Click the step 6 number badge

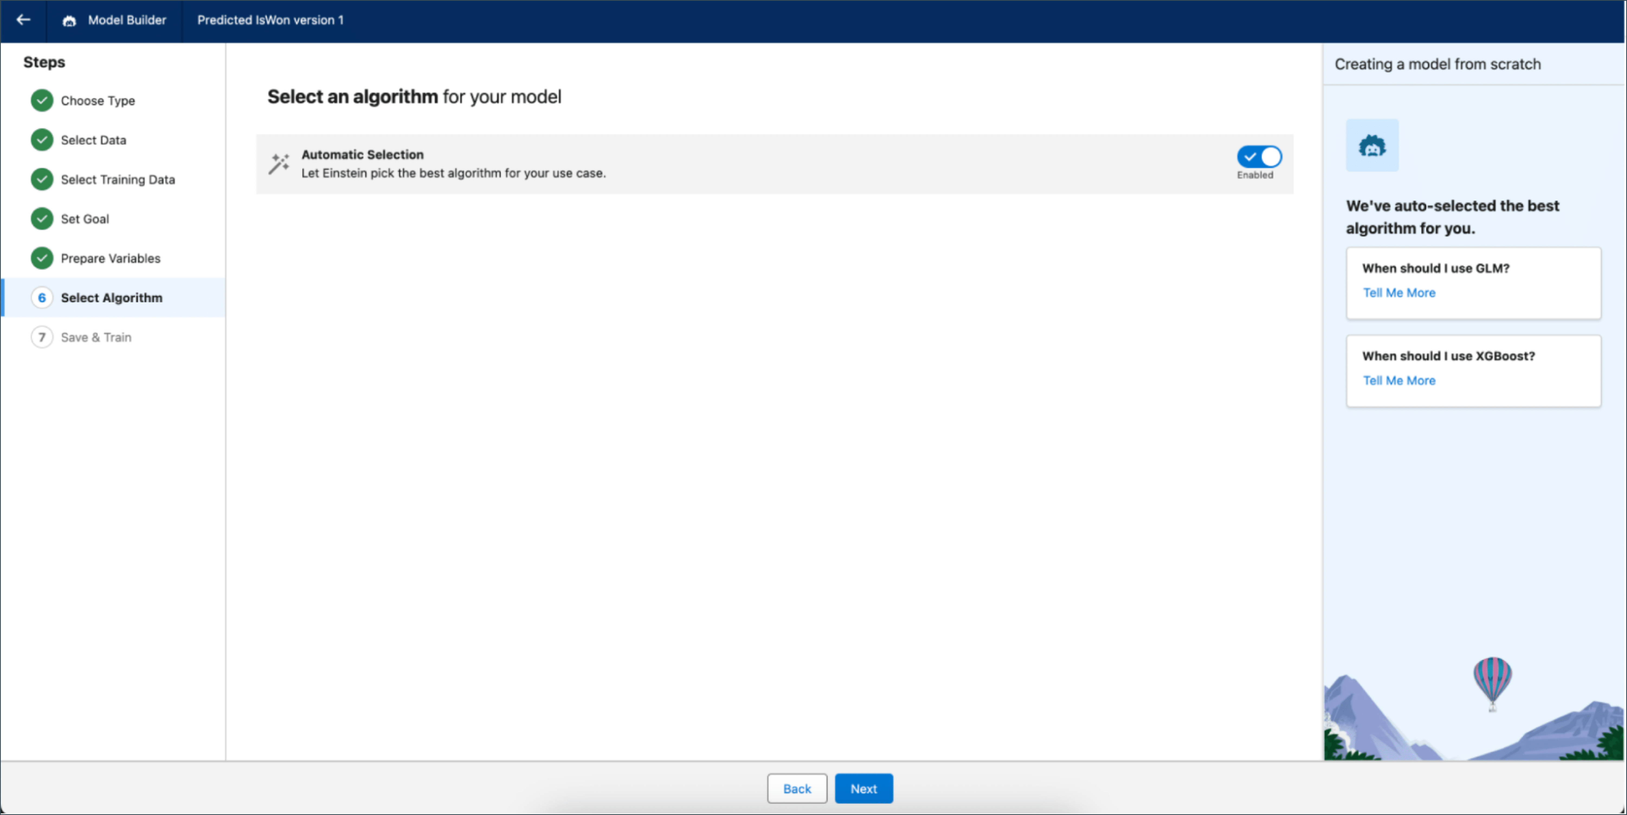42,297
